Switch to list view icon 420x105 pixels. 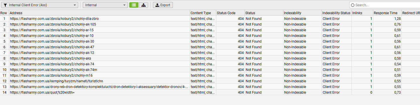tap(134, 5)
